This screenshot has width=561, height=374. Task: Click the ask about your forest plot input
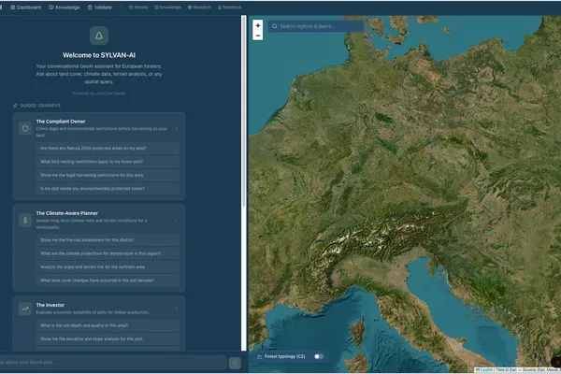point(112,362)
